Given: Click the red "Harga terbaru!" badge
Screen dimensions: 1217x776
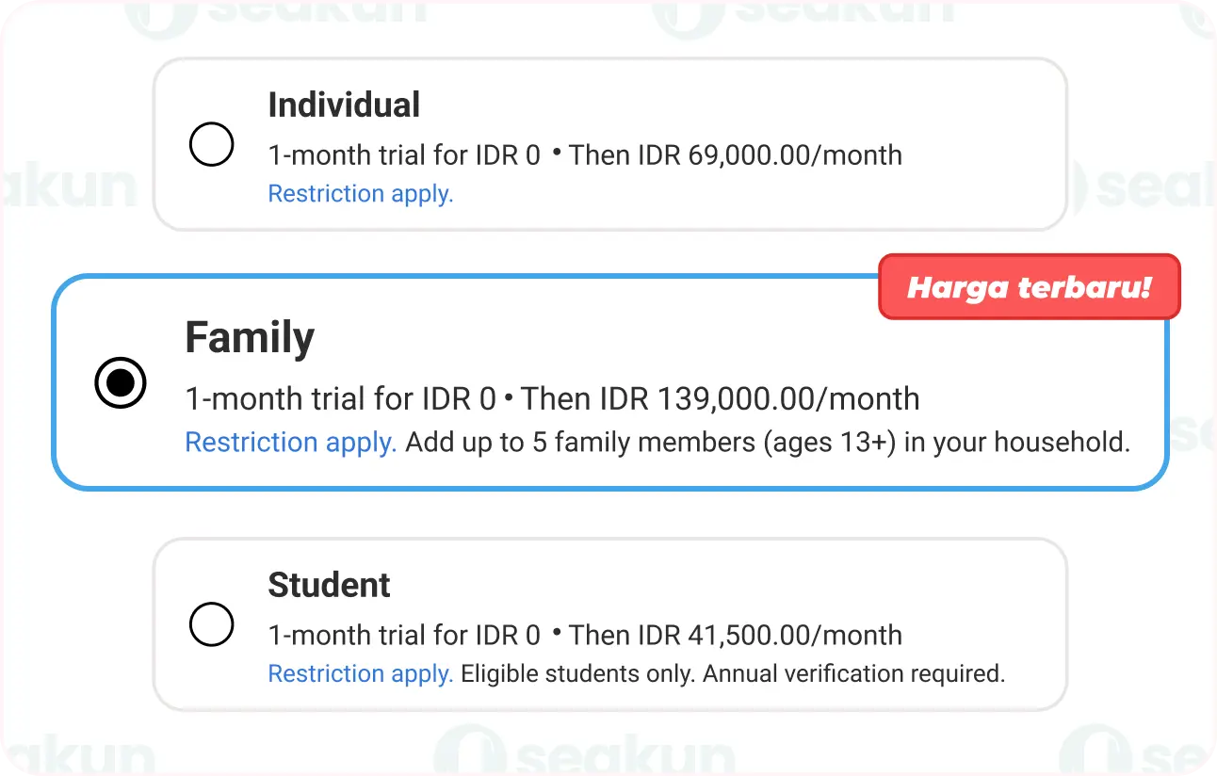Looking at the screenshot, I should coord(1029,287).
